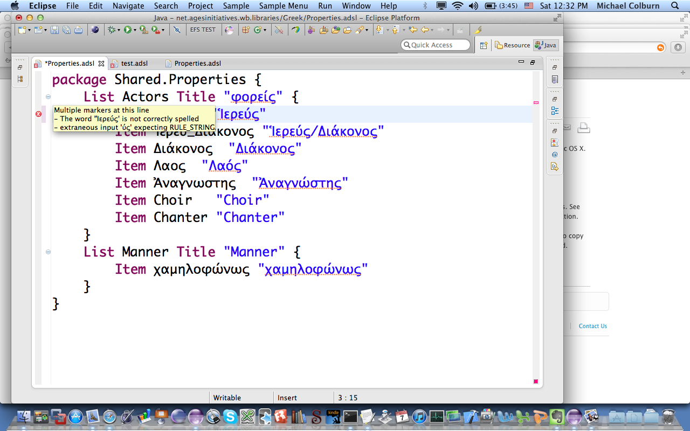This screenshot has height=431, width=690.
Task: Click the Print toolbar icon
Action: pyautogui.click(x=79, y=30)
